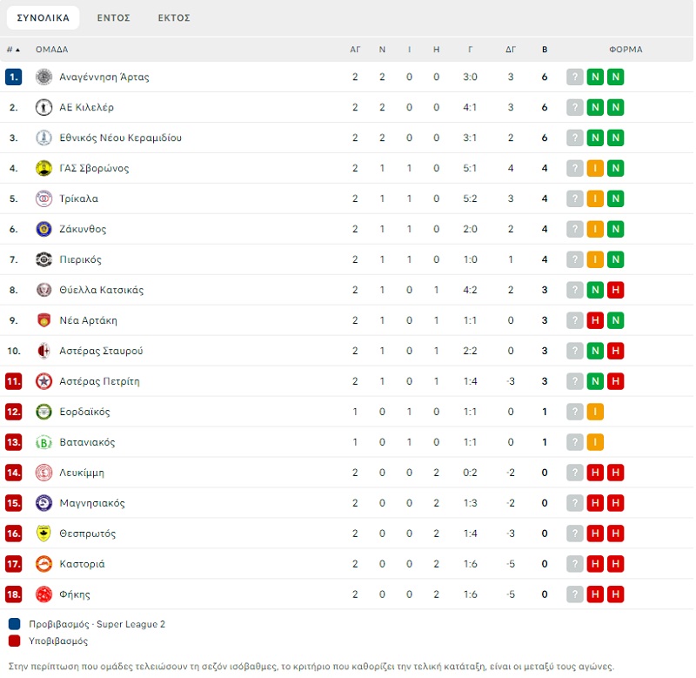Switch to the ΕΝΤΟΣ tab
696x678 pixels.
114,17
